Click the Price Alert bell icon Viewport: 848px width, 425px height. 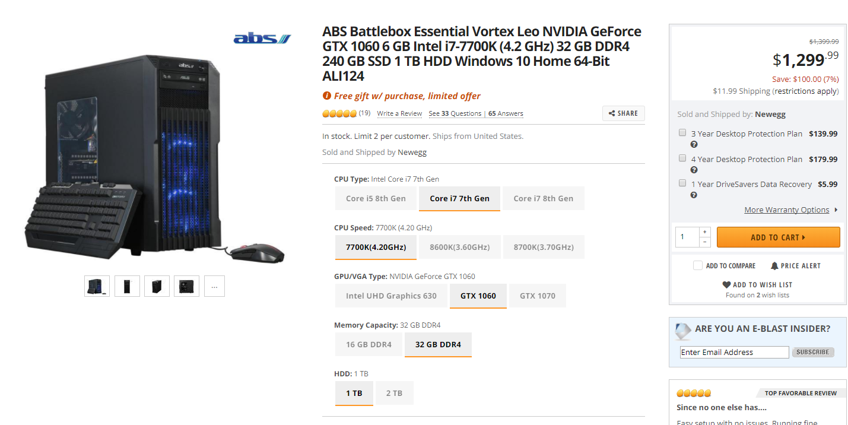tap(774, 266)
